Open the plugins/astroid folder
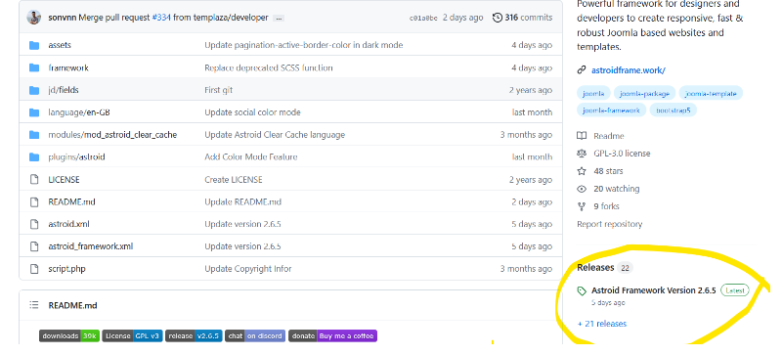This screenshot has height=355, width=782. pyautogui.click(x=76, y=156)
